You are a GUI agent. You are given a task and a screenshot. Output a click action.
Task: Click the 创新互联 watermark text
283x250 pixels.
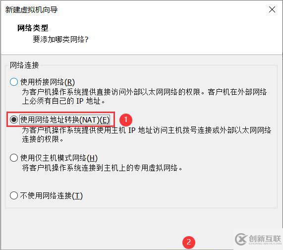(x=265, y=239)
